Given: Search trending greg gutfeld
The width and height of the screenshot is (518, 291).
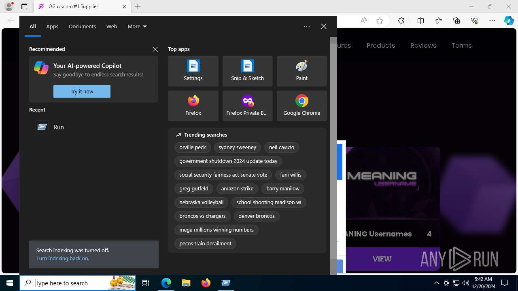Looking at the screenshot, I should pos(194,189).
